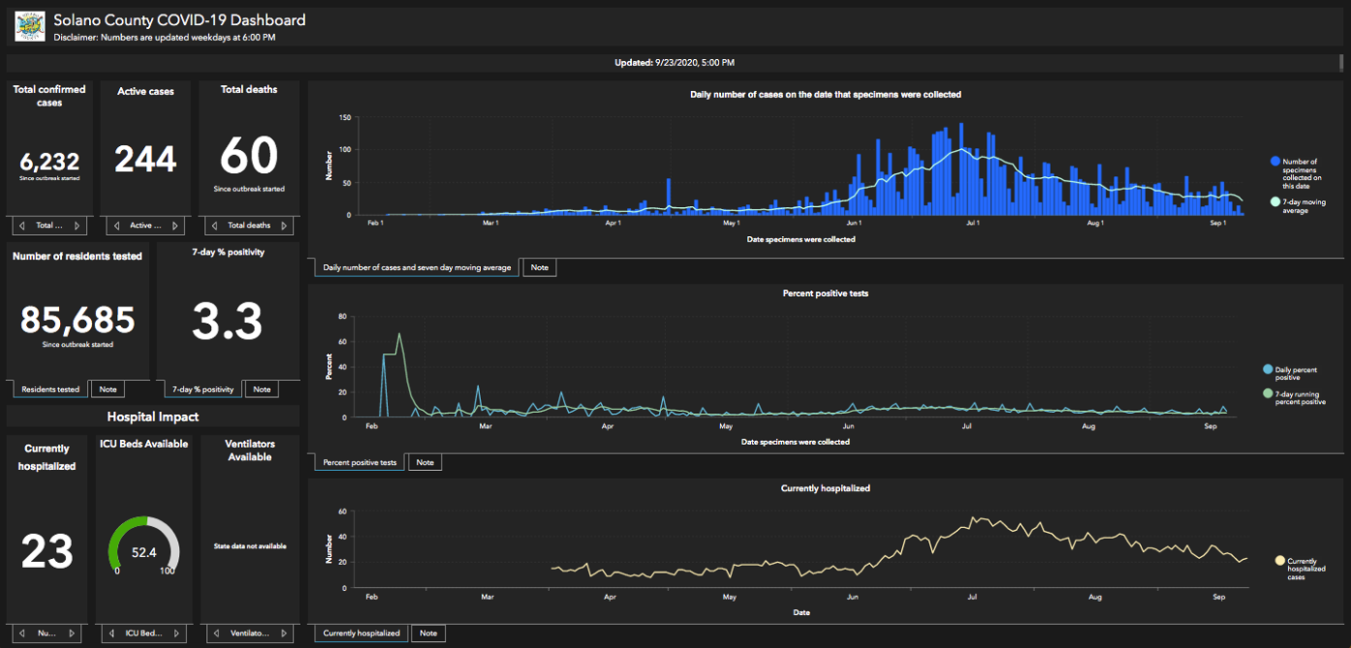Toggle the 7-day running percent positive legend
Screen dimensions: 1351x648
(x=1268, y=394)
